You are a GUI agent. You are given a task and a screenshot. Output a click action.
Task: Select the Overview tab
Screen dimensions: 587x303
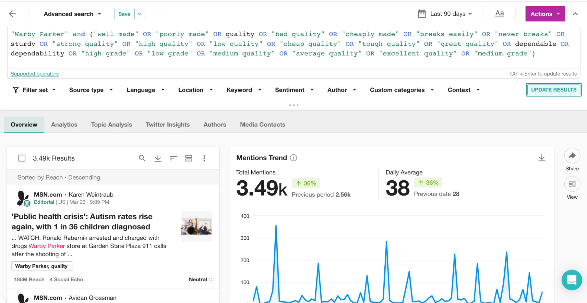24,125
